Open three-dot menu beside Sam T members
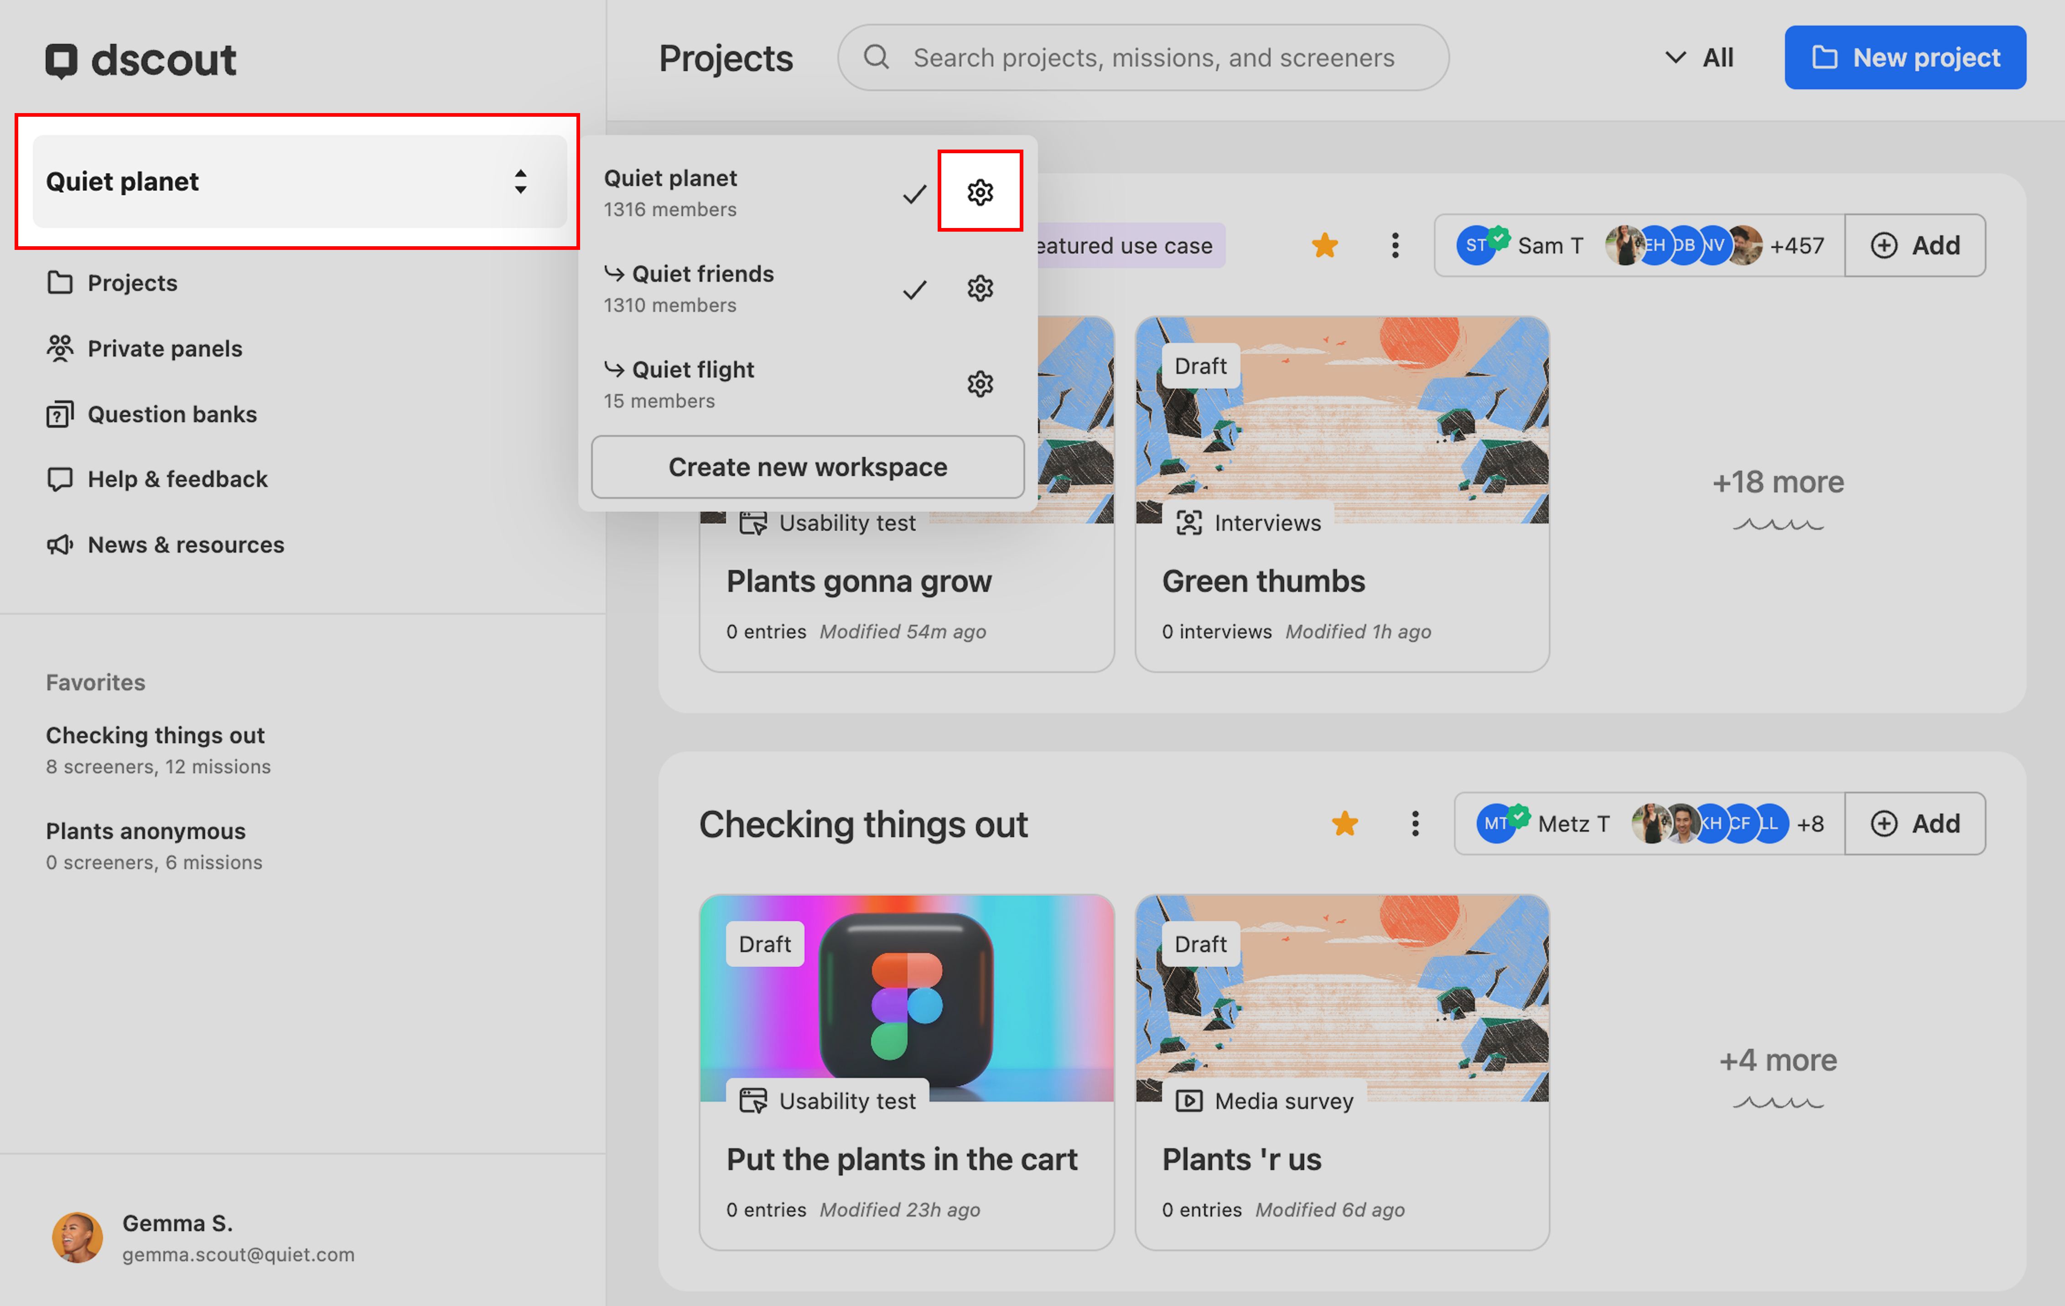 pyautogui.click(x=1395, y=245)
